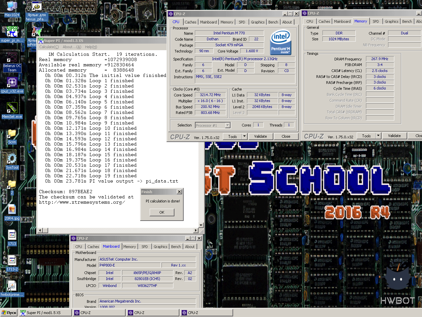Switch to Graphics tab in CPU window
The height and width of the screenshot is (317, 422).
(258, 22)
